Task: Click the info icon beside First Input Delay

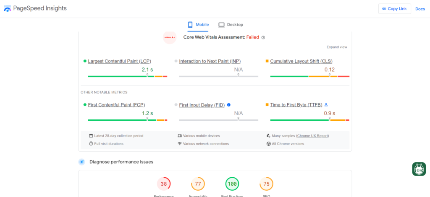Action: point(229,105)
